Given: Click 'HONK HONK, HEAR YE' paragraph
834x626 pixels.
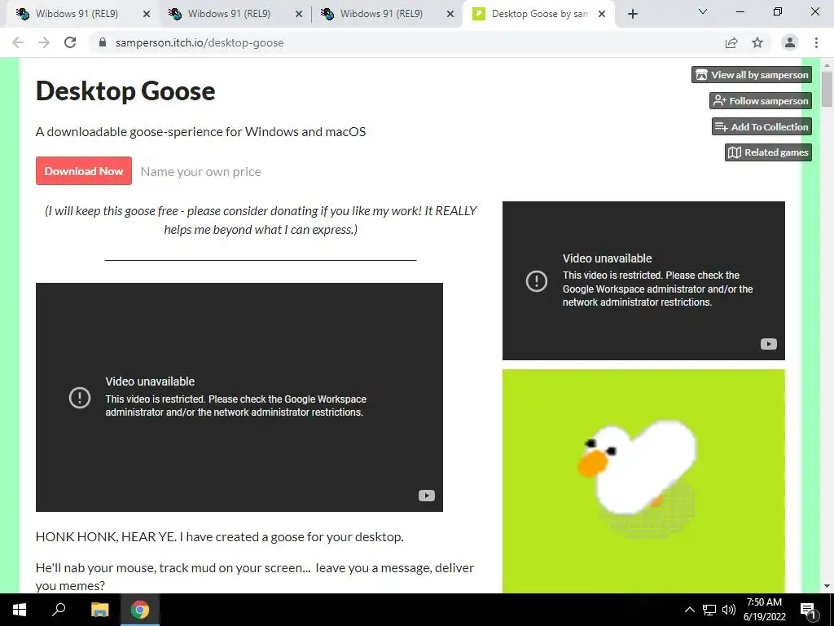Looking at the screenshot, I should click(x=220, y=536).
